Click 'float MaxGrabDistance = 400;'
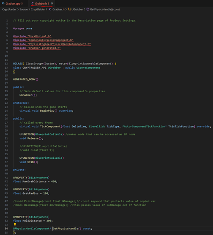Viewport: 213px width, 235px height. 35,181
